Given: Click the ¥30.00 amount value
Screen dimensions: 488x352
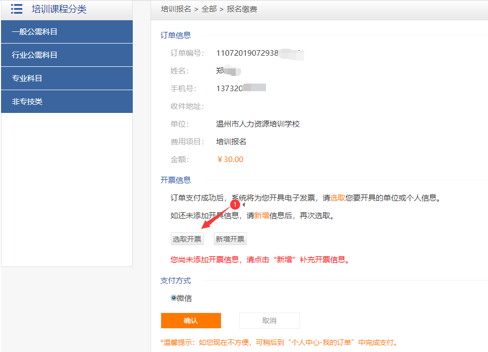Looking at the screenshot, I should click(x=230, y=160).
